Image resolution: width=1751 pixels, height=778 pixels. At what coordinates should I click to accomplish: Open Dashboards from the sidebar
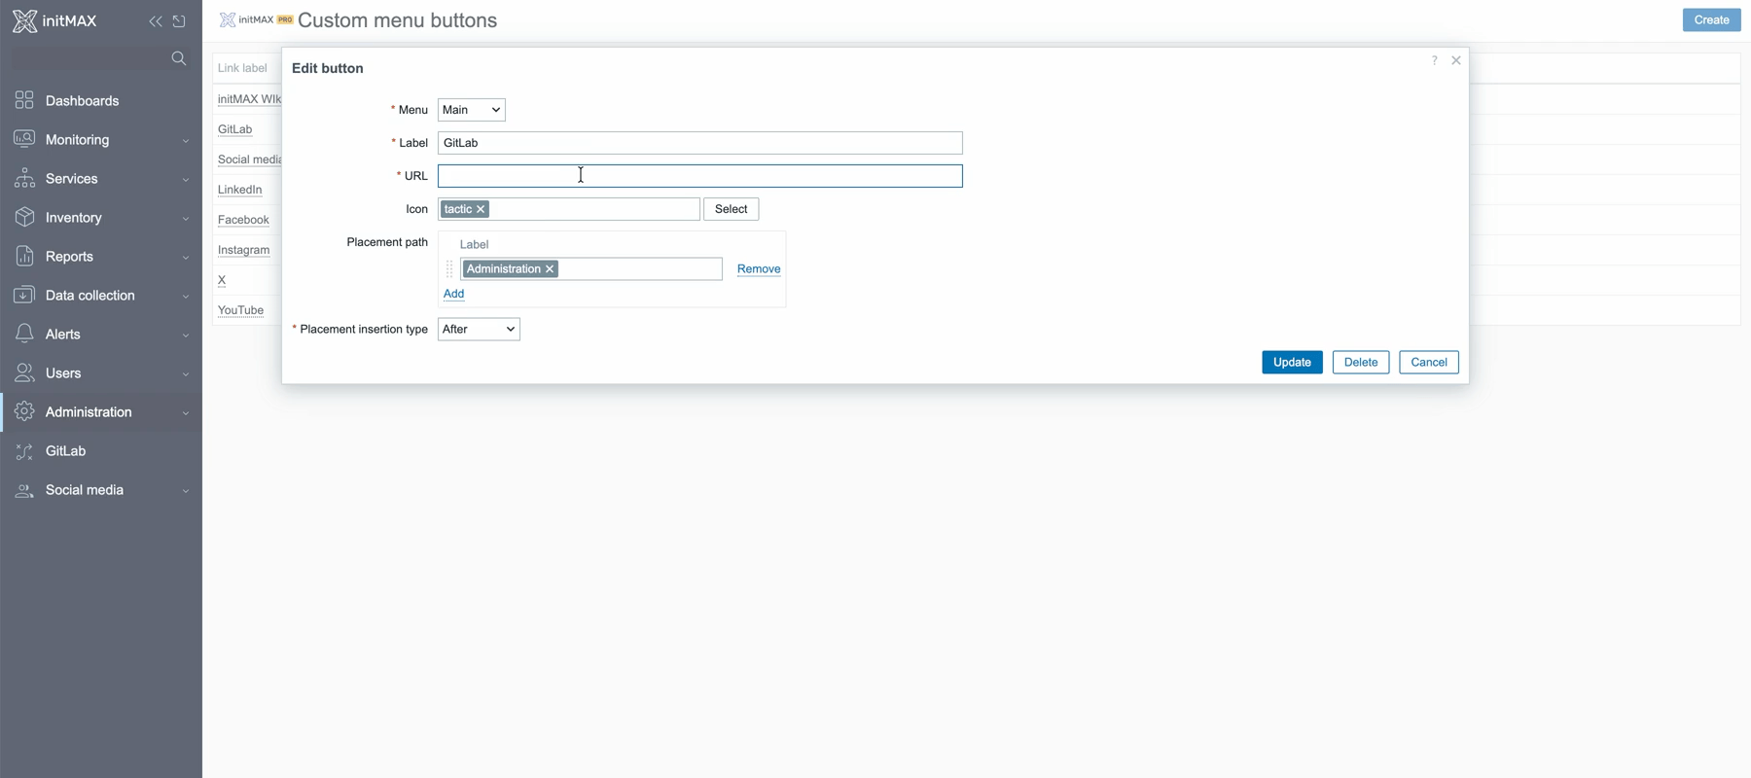click(x=82, y=101)
